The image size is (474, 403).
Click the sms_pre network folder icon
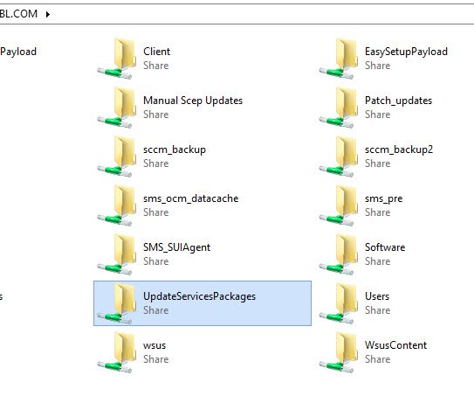tap(338, 205)
